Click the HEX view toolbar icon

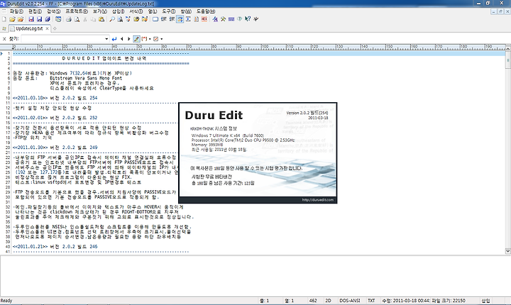pyautogui.click(x=204, y=19)
